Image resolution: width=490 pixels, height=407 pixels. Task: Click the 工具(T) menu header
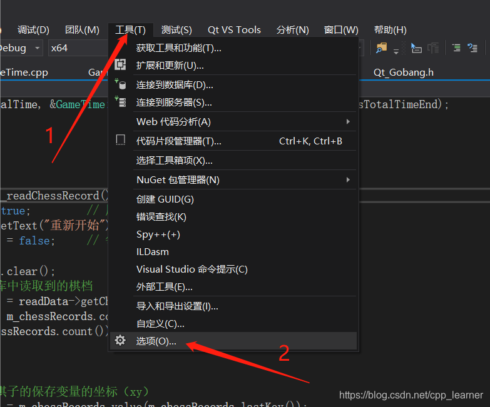coord(130,30)
